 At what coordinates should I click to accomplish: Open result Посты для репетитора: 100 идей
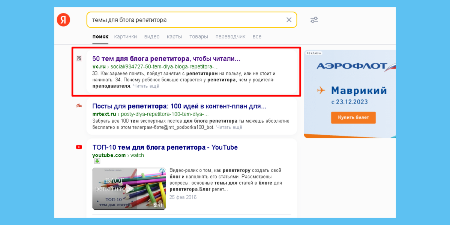point(179,106)
